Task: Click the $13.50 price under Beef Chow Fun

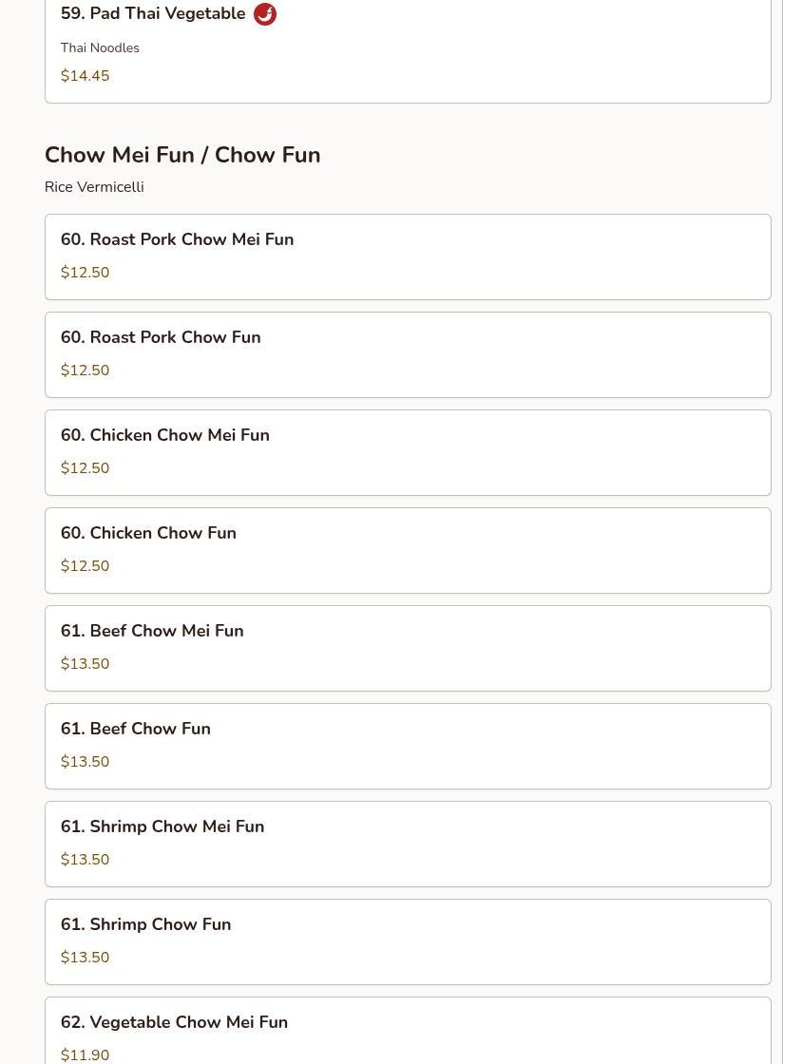Action: click(85, 761)
